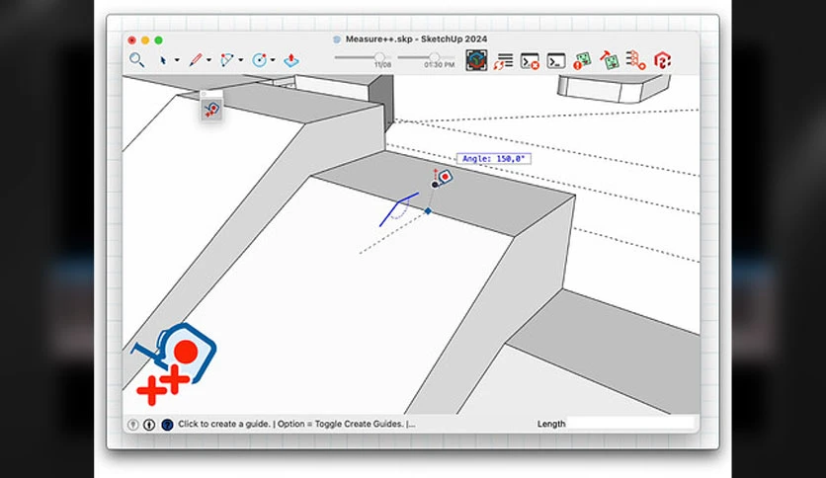Viewport: 826px width, 478px height.
Task: Click the red branching nodes icon
Action: point(635,60)
